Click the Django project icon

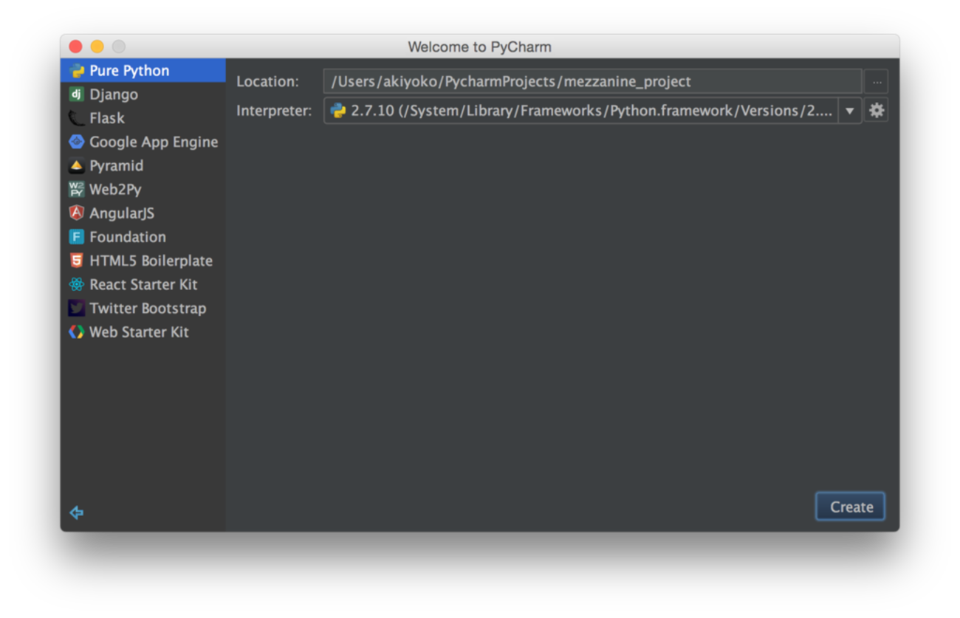[77, 95]
